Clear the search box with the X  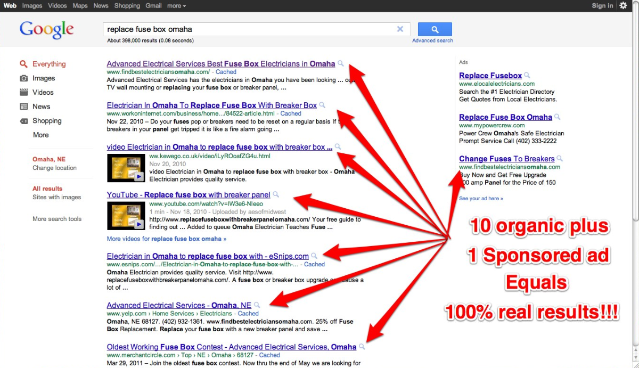click(400, 29)
